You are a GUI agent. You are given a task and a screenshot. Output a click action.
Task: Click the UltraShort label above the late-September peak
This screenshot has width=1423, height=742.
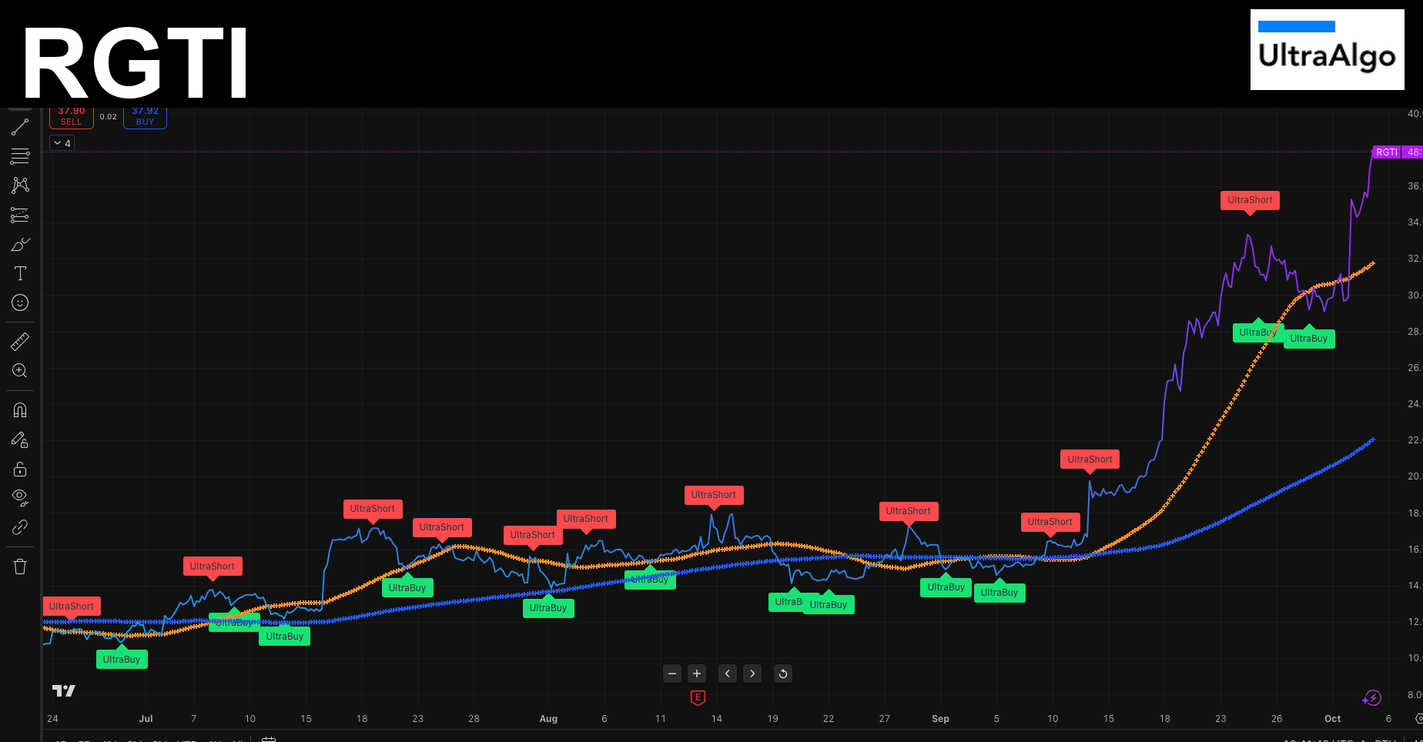pyautogui.click(x=1250, y=200)
